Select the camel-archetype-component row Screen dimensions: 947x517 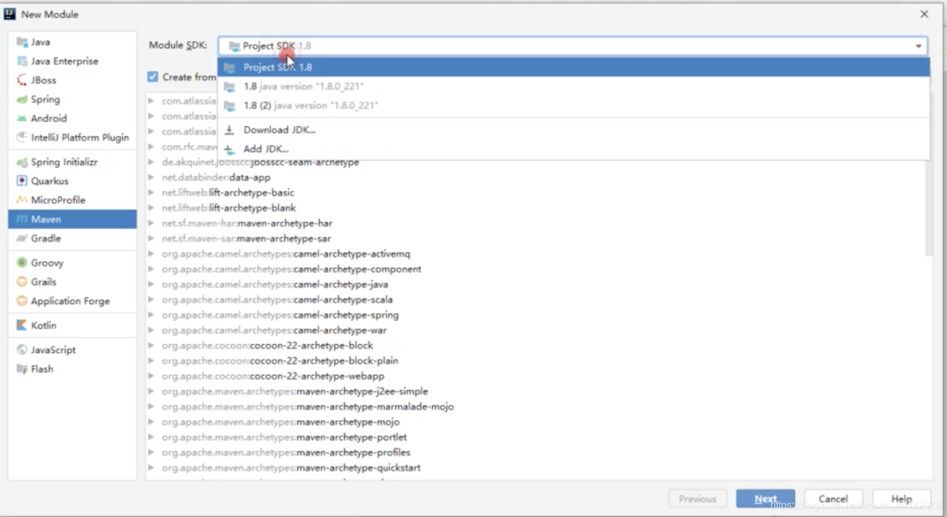536,269
